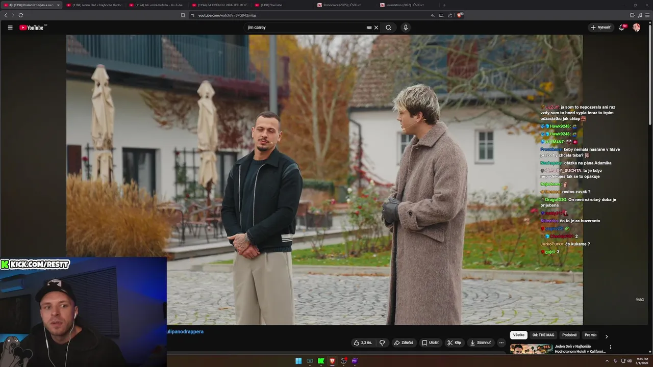
Task: Open the translate page icon
Action: coord(433,15)
